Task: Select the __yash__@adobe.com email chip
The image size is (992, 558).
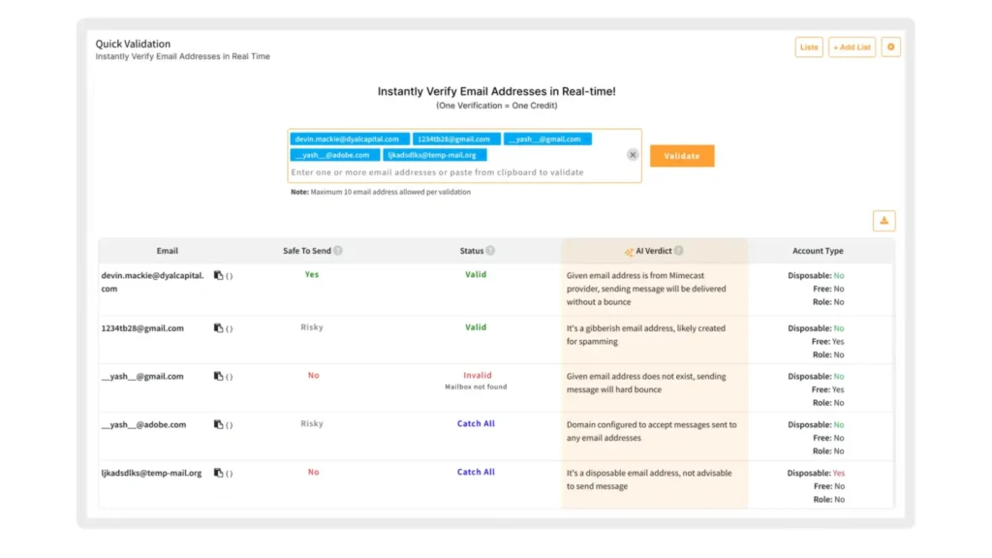Action: click(x=334, y=155)
